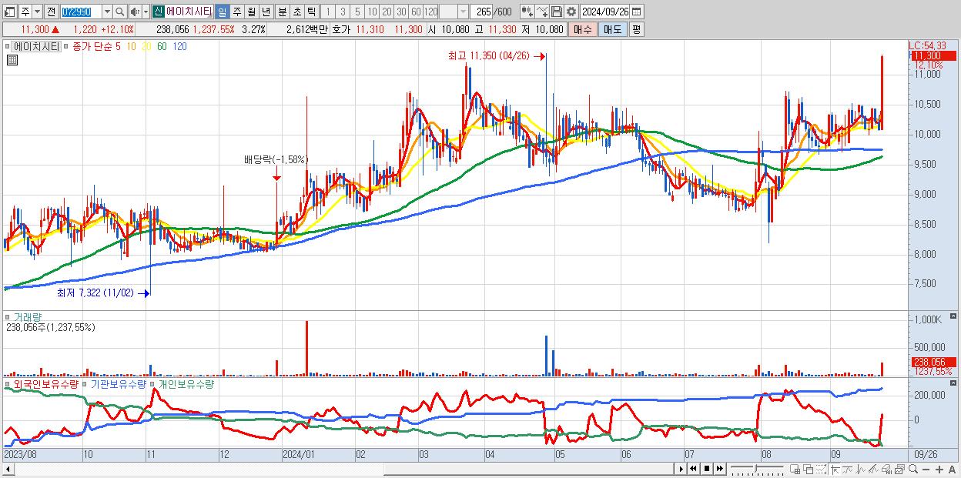Click the line chart tool icon beside save
The height and width of the screenshot is (478, 961).
pyautogui.click(x=542, y=12)
